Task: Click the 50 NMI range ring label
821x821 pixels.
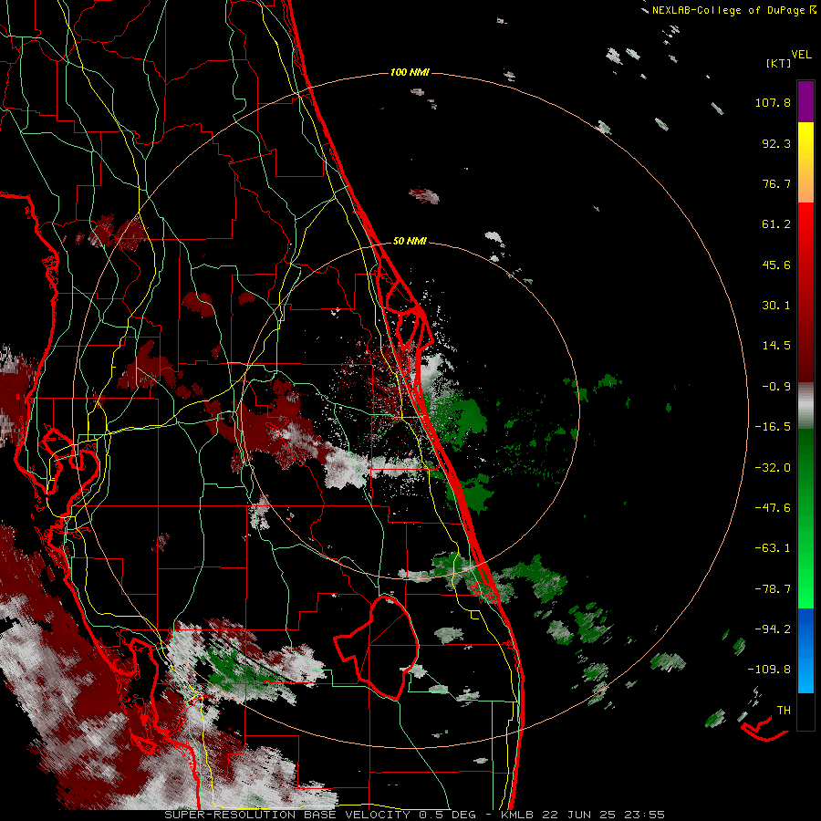Action: coord(410,242)
